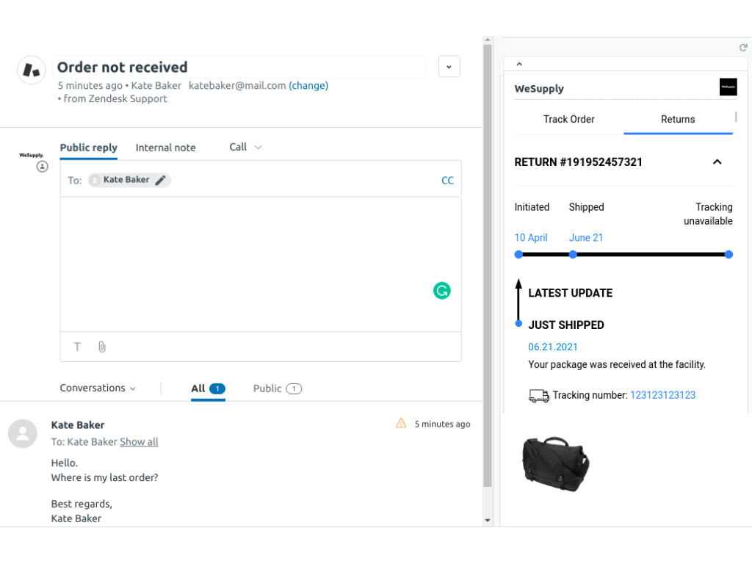Viewport: 752px width, 564px height.
Task: Click the text formatting T icon
Action: tap(77, 347)
